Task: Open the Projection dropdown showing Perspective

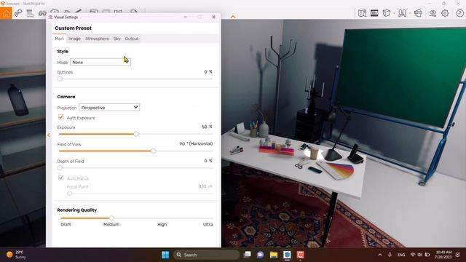Action: (109, 107)
